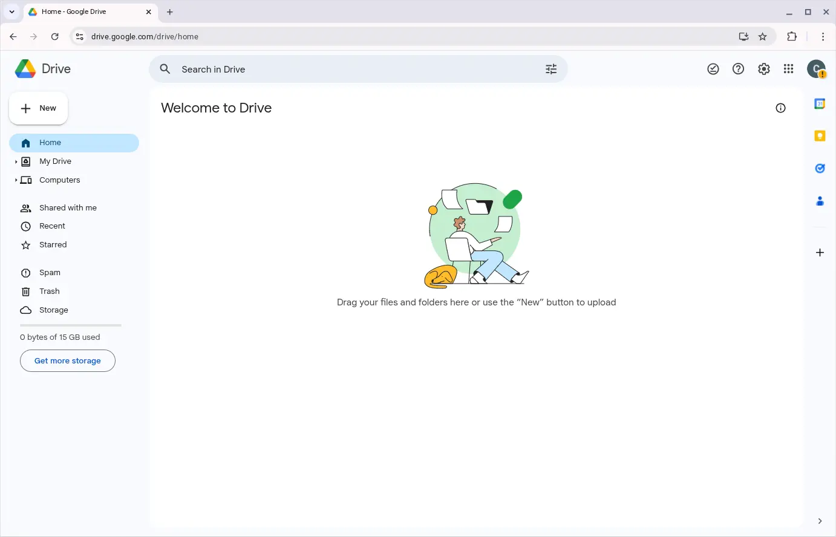Collapse the side panel with chevron
The image size is (836, 537).
pyautogui.click(x=820, y=521)
